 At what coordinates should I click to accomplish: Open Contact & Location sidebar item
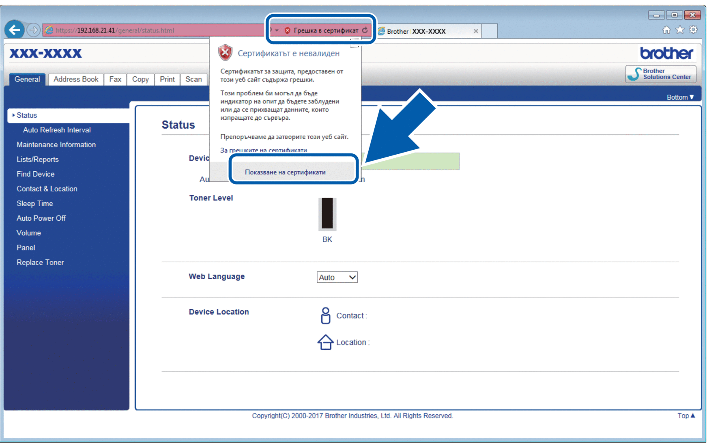click(x=47, y=189)
